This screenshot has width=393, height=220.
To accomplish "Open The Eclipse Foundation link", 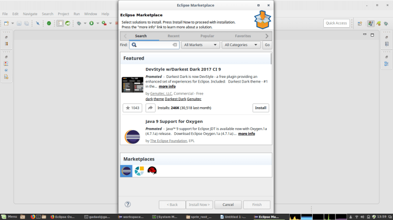I will pos(168,141).
